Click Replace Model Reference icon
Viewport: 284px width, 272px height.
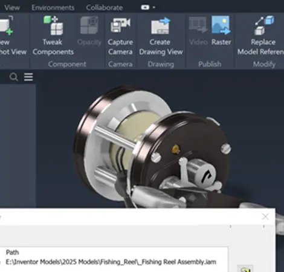click(x=264, y=25)
